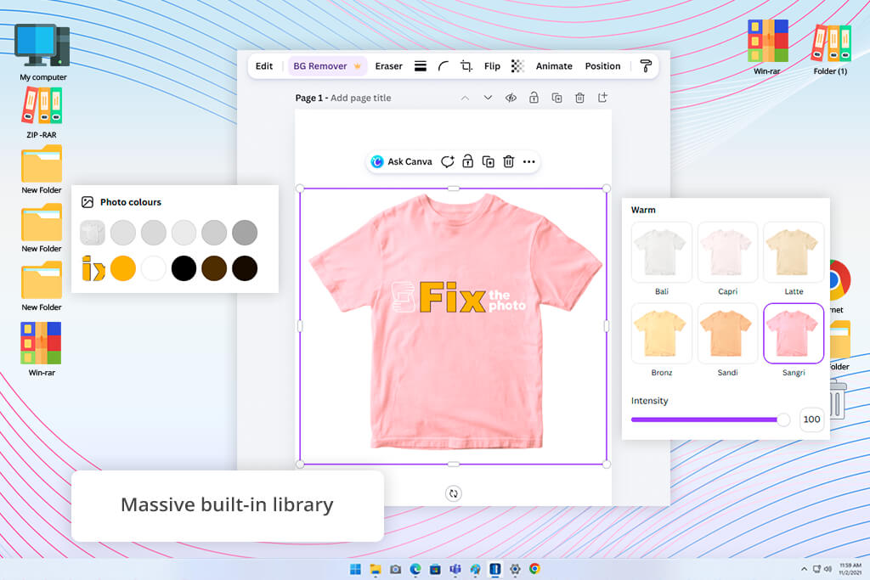The height and width of the screenshot is (580, 870).
Task: Pick the pure black swatch next to white
Action: coord(184,268)
